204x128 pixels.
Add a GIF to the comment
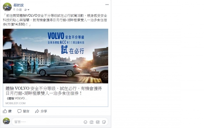click(98, 122)
